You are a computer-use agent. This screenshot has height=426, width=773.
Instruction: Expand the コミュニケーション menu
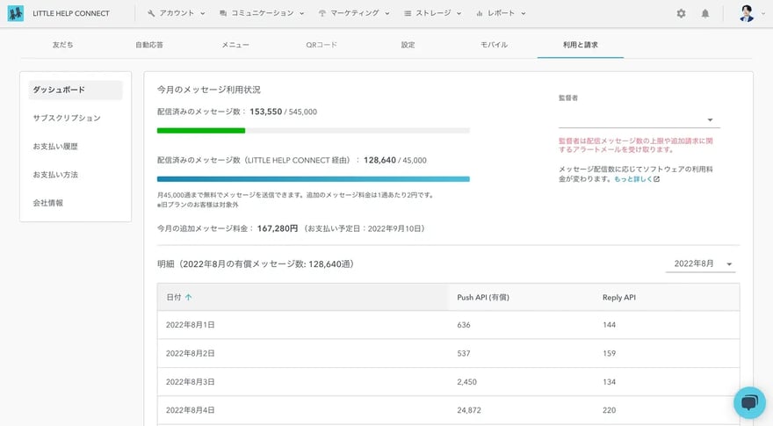(262, 13)
